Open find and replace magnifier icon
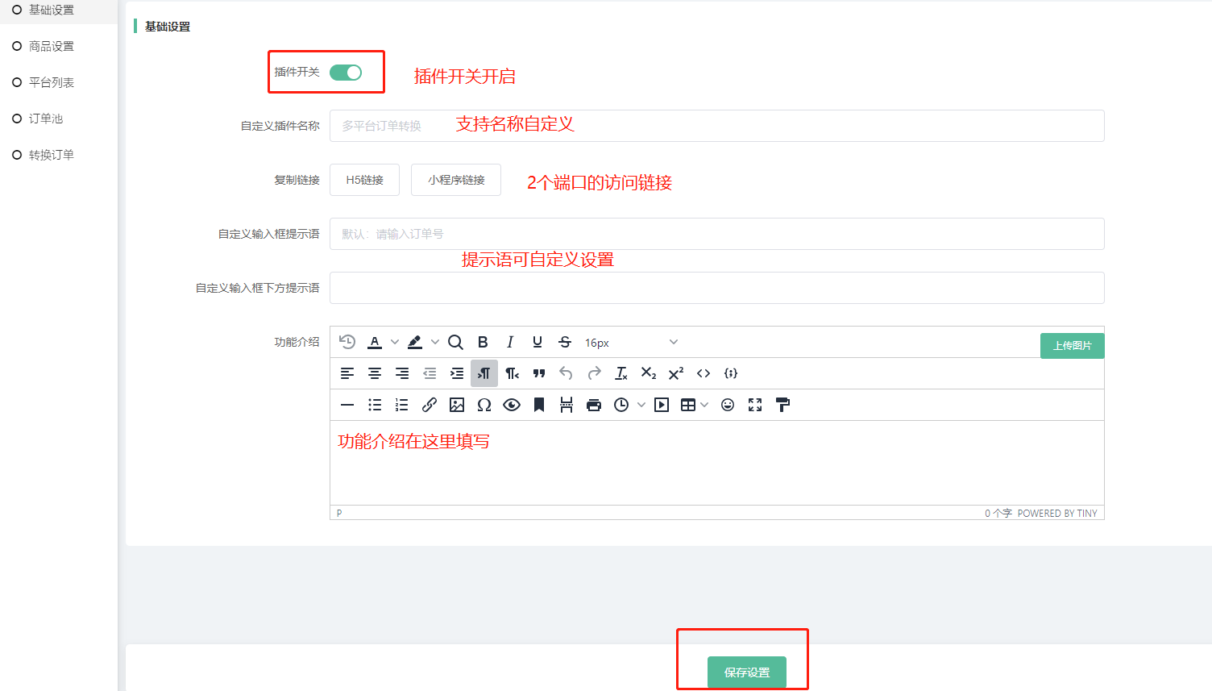This screenshot has width=1212, height=691. [455, 342]
